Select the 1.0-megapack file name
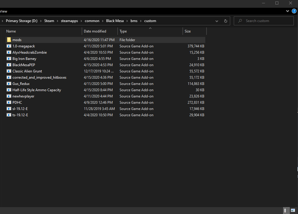Screen dimensions: 298x214 (24, 46)
